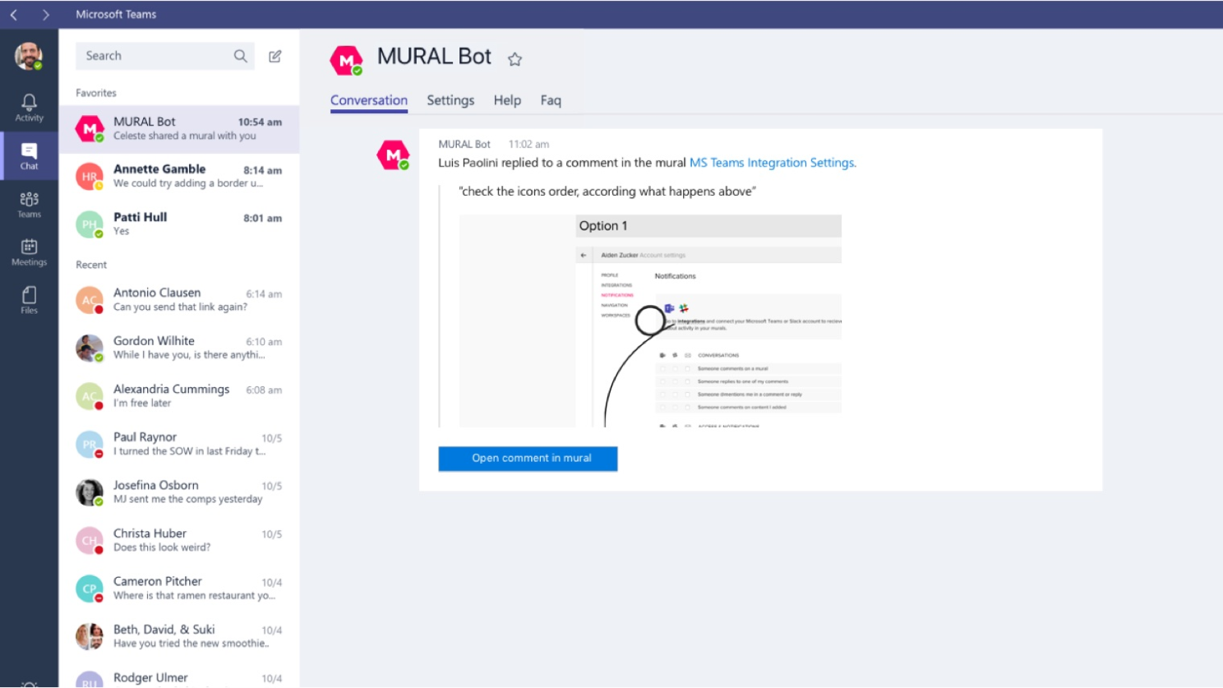Viewport: 1223px width, 688px height.
Task: Open your profile picture menu
Action: [29, 56]
